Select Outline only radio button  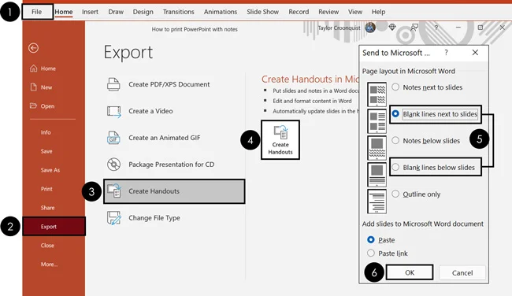(x=395, y=194)
